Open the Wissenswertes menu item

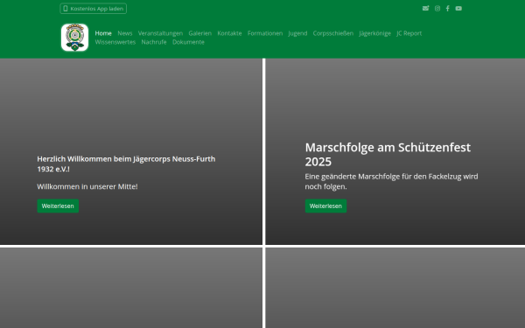115,42
